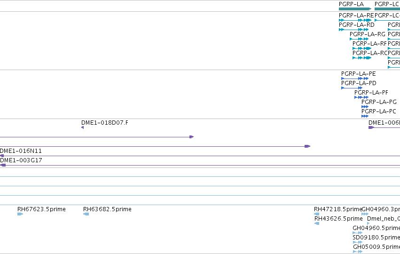Select the RH63682.5prime EST marker

86,214
